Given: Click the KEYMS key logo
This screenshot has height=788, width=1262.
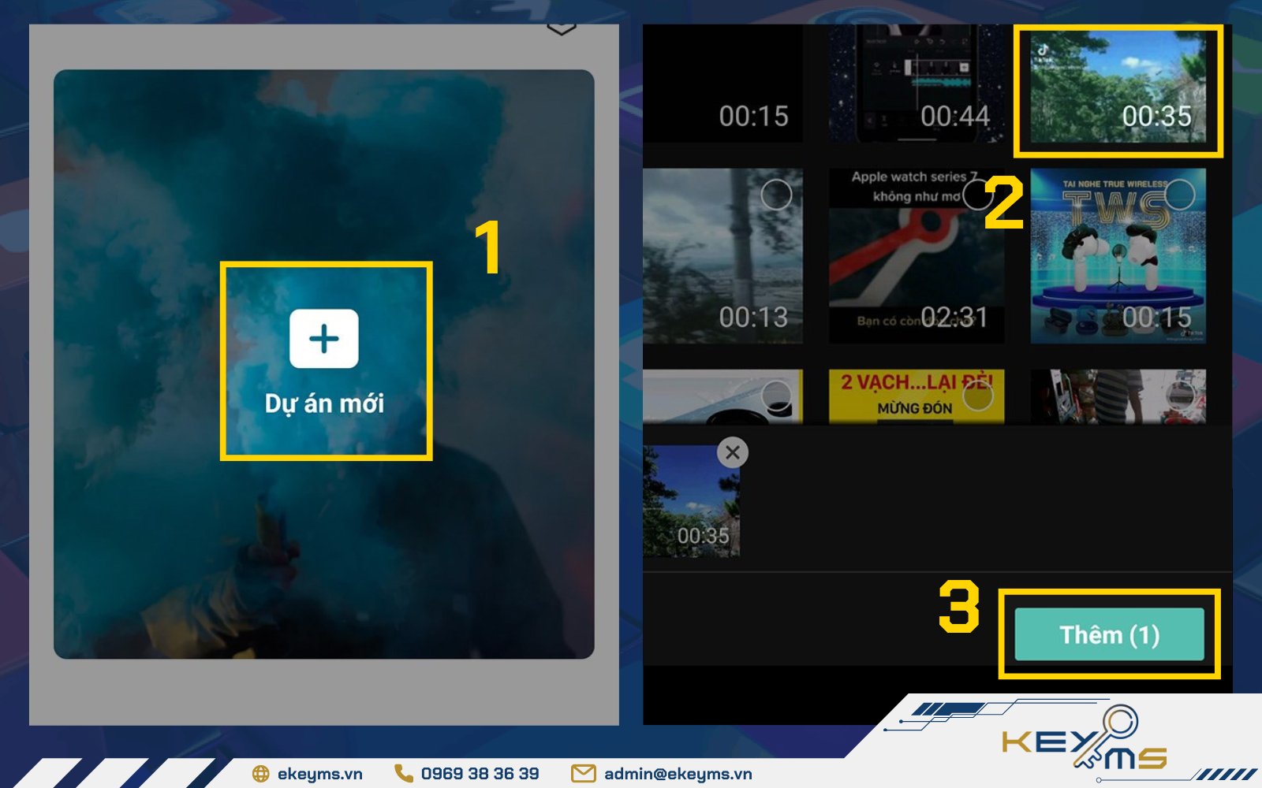Looking at the screenshot, I should 1085,739.
